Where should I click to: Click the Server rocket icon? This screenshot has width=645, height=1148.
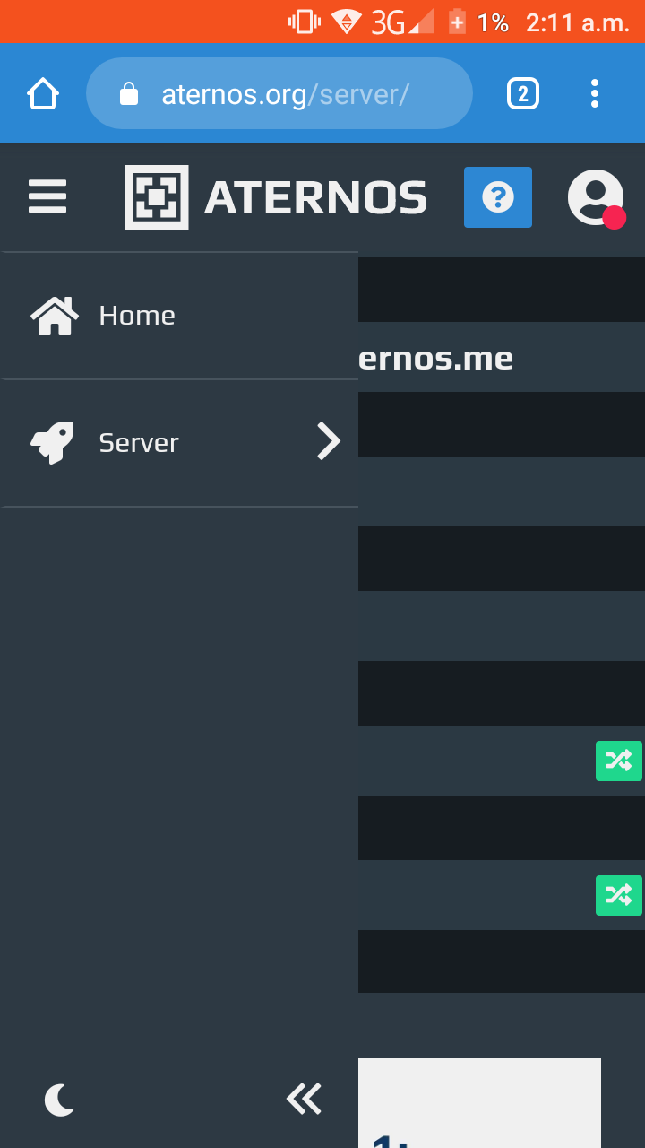pos(53,442)
